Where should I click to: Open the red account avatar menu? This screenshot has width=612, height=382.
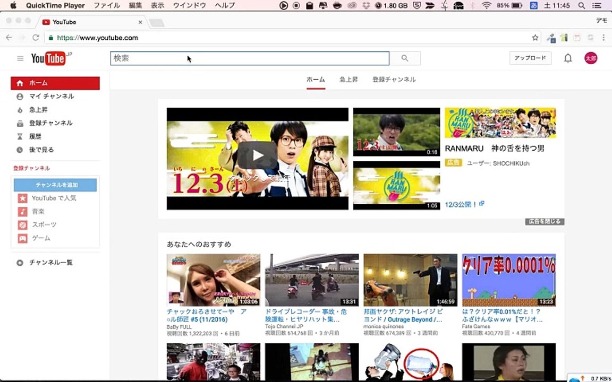[x=591, y=58]
